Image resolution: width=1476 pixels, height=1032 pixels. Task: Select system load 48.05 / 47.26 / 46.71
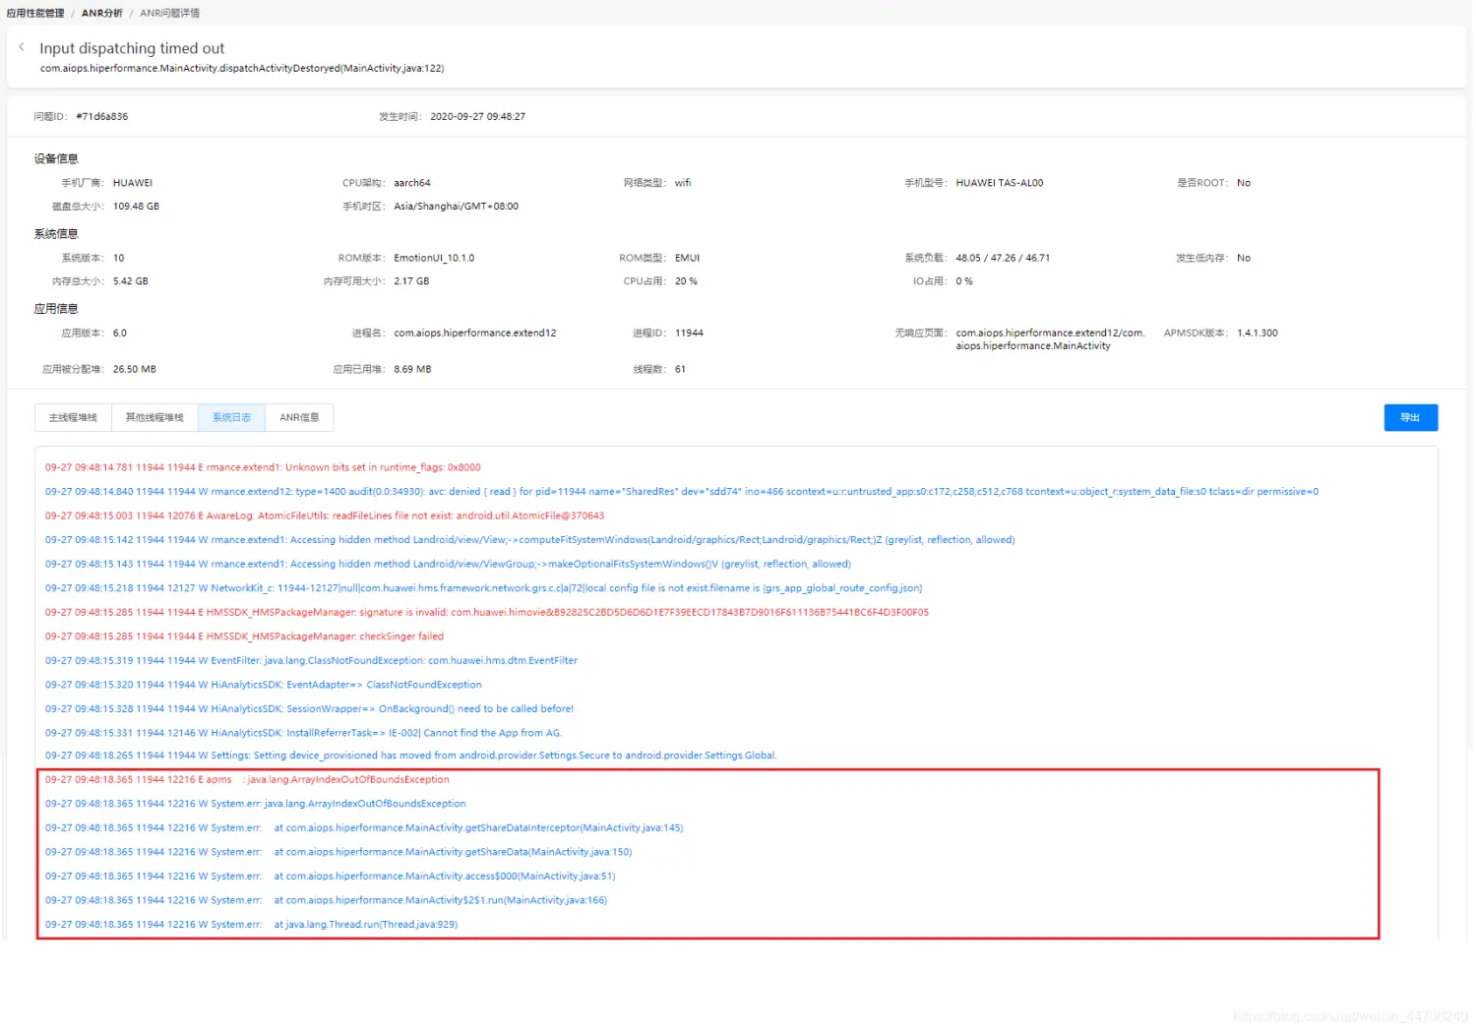1003,258
